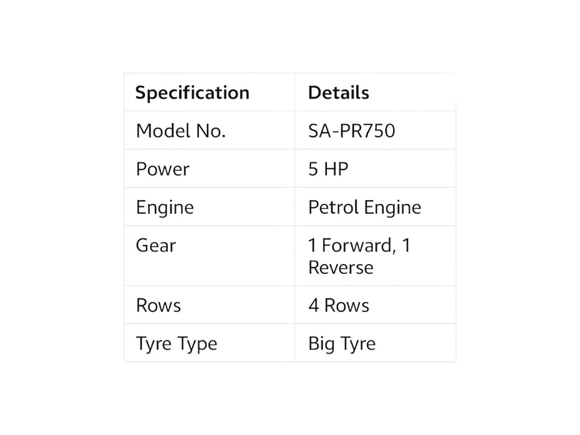580x435 pixels.
Task: Click the Details column header
Action: coord(338,93)
